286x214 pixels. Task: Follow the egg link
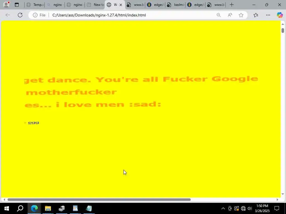click(34, 123)
